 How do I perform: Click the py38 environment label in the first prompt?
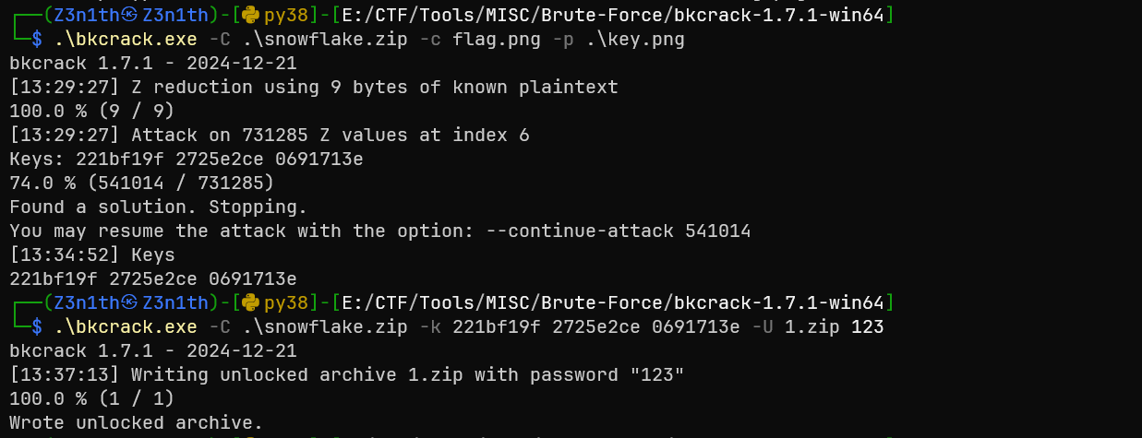click(285, 15)
